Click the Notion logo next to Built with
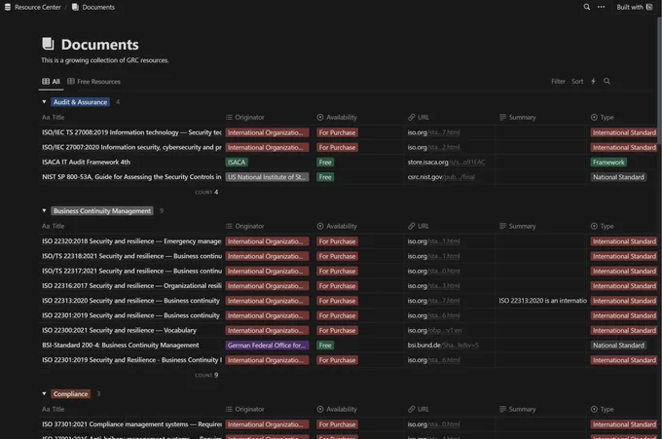 click(649, 7)
